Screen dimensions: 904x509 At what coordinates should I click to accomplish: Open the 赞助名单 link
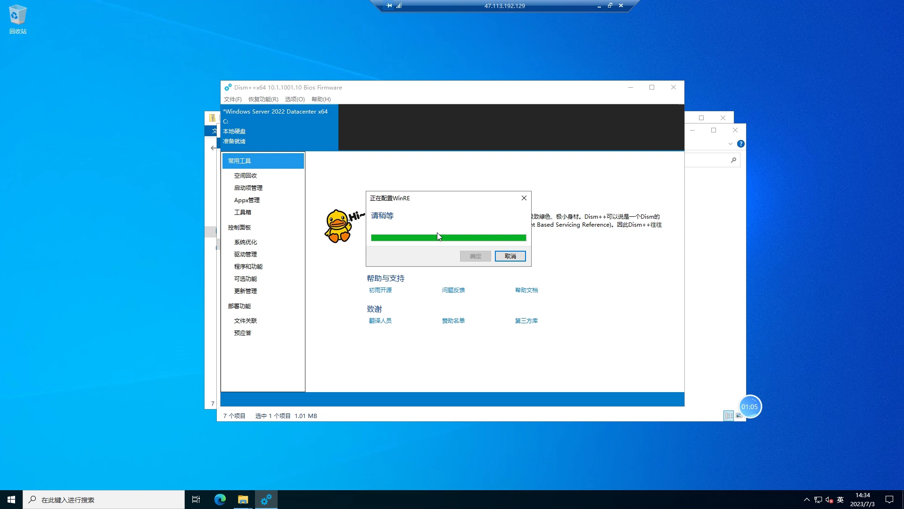[453, 321]
